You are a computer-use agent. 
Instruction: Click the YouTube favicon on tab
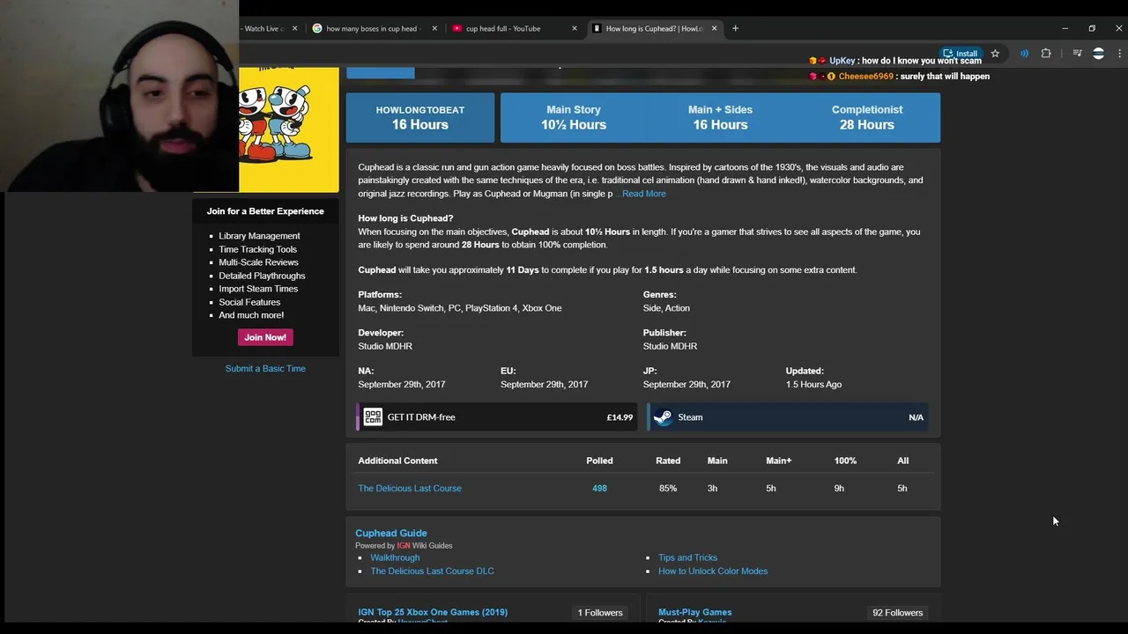pos(456,28)
